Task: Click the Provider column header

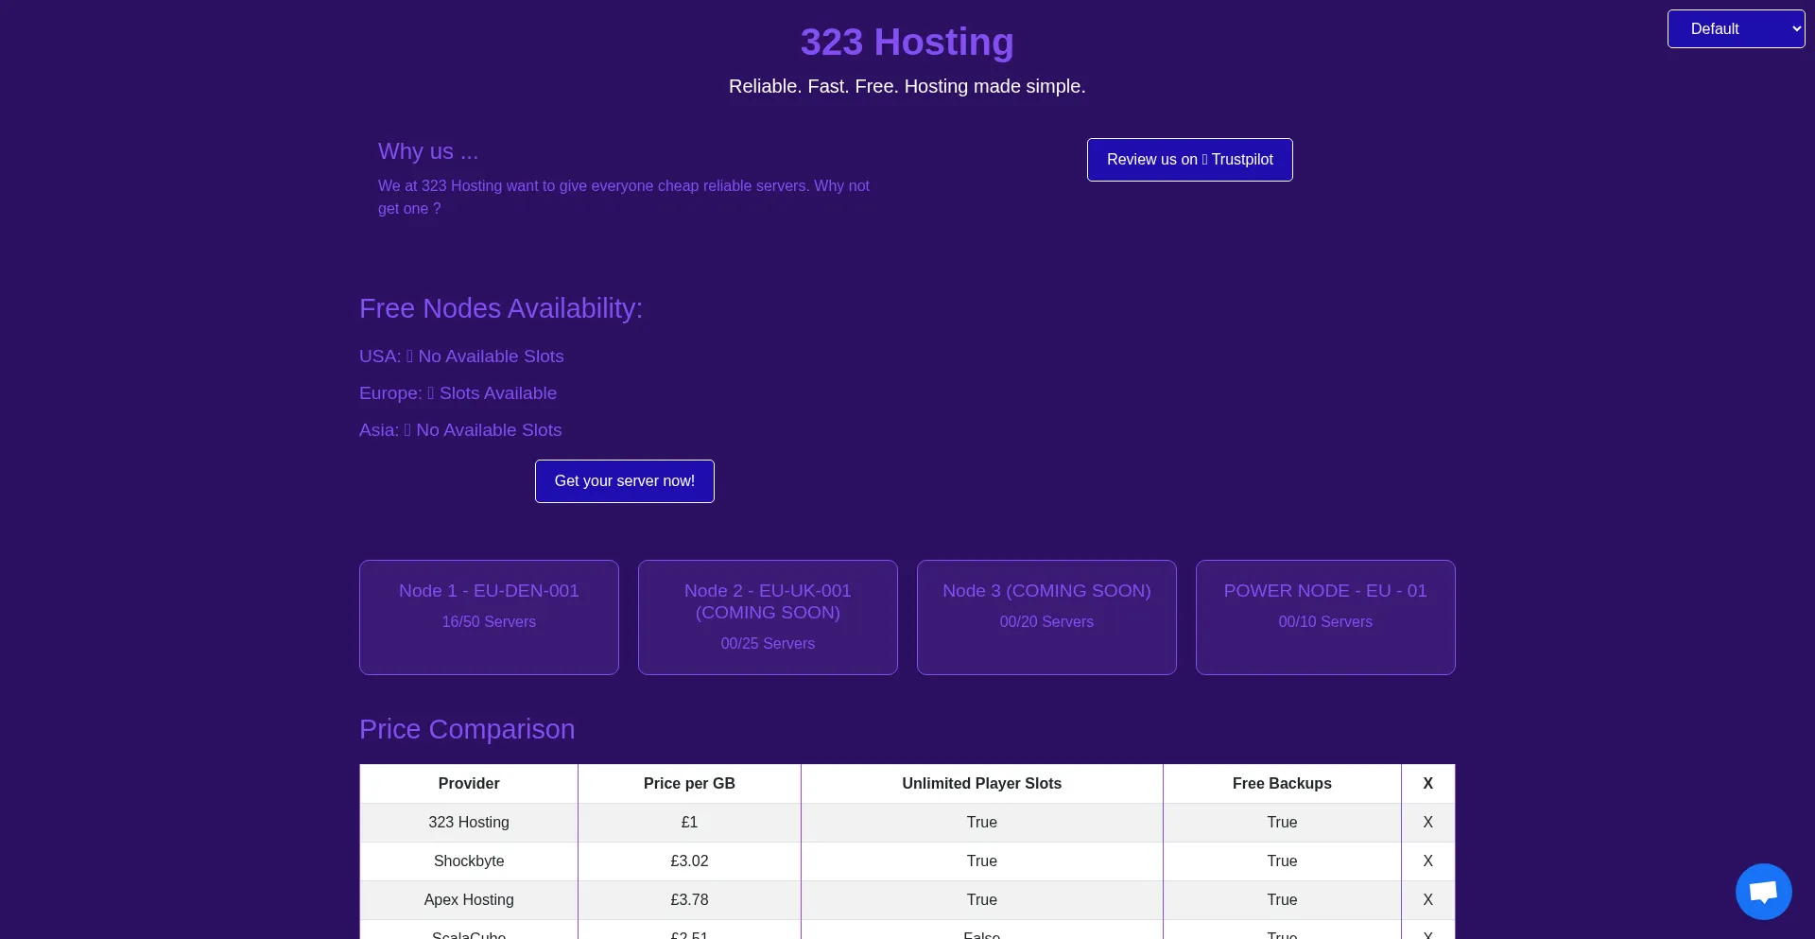Action: (x=469, y=783)
